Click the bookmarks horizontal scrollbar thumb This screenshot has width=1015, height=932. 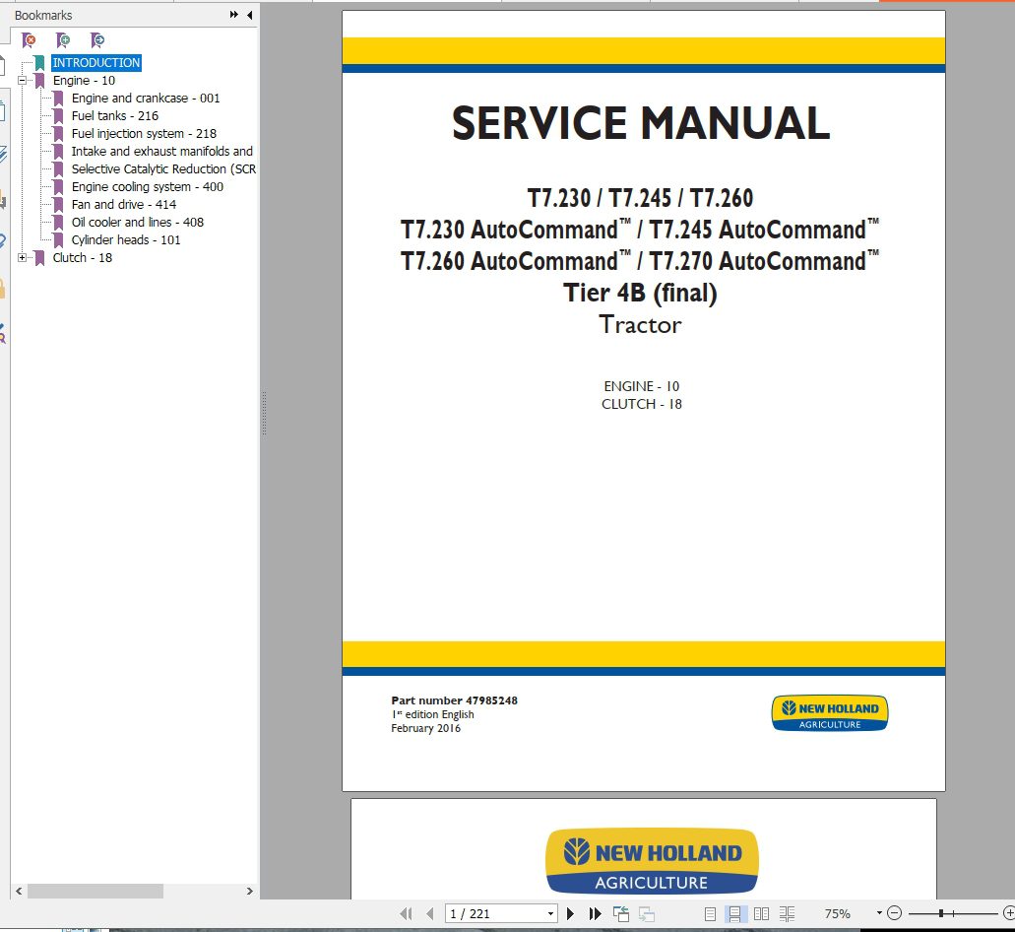95,892
